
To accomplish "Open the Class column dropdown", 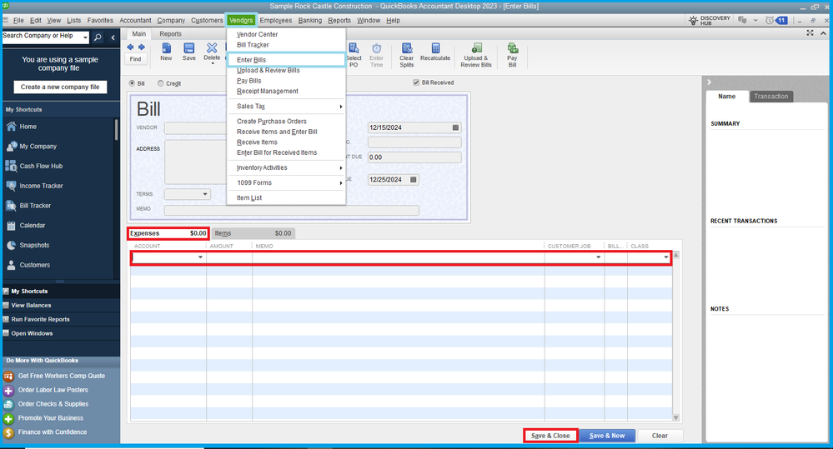I will tap(666, 257).
